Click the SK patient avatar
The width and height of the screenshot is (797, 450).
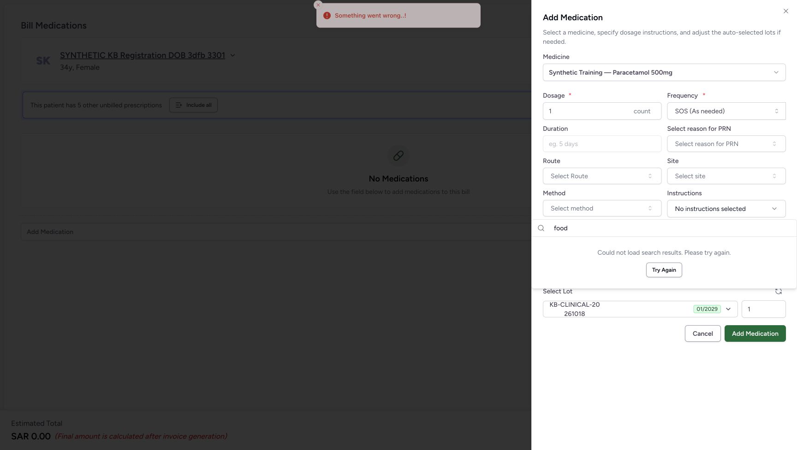43,61
